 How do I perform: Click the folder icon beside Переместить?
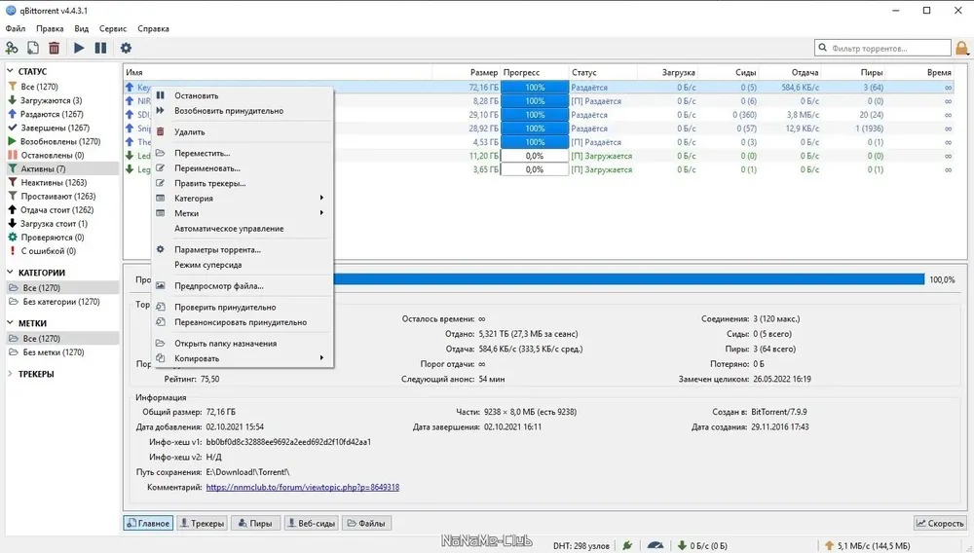click(161, 153)
